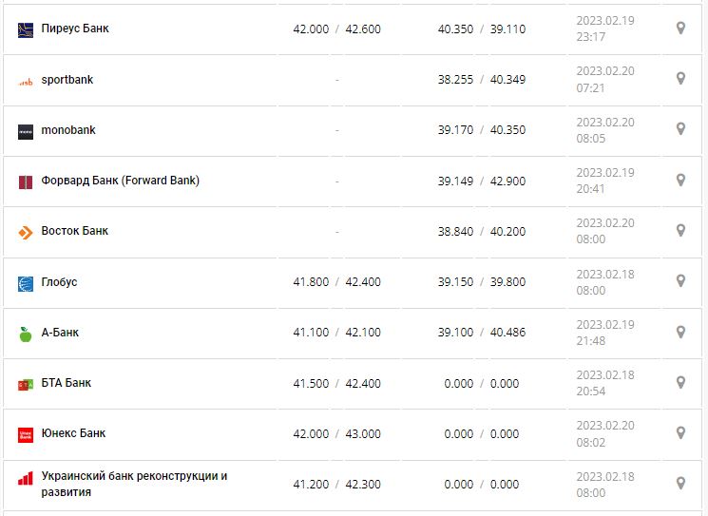Image resolution: width=708 pixels, height=516 pixels.
Task: Open the Глобус bank link
Action: pyautogui.click(x=60, y=282)
